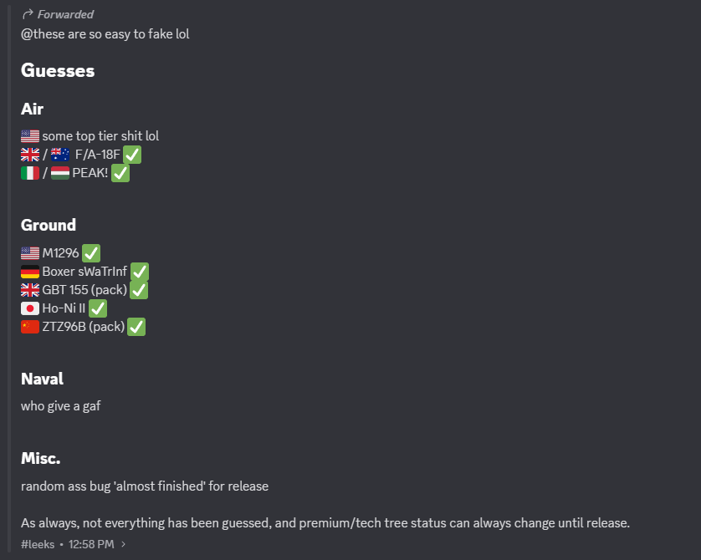Click the Japanese flag beside Ho-Ni II
The width and height of the screenshot is (701, 560).
point(30,308)
